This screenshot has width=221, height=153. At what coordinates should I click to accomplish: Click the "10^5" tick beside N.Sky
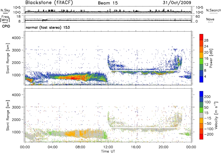(x=17, y=7)
